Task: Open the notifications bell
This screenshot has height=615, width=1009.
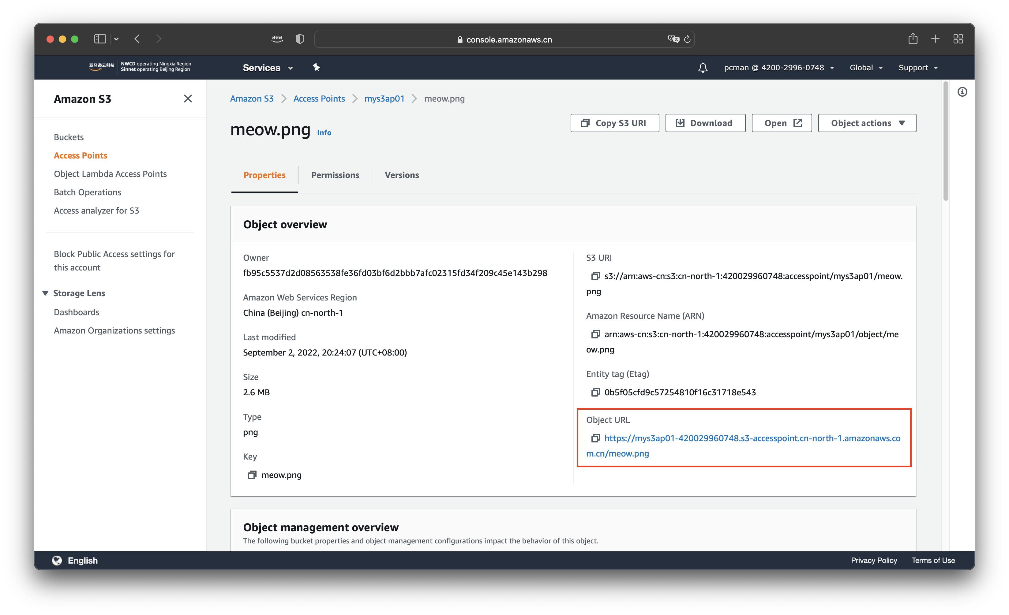Action: point(703,68)
